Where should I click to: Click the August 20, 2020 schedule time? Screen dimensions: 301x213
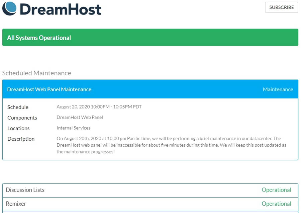(99, 107)
